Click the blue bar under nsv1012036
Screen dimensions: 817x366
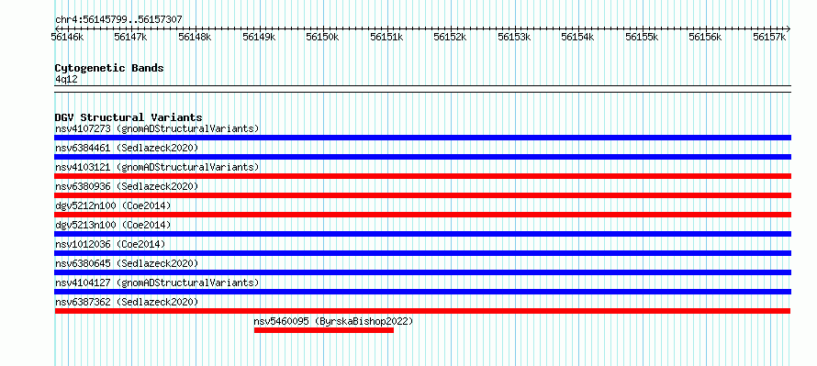(x=422, y=253)
